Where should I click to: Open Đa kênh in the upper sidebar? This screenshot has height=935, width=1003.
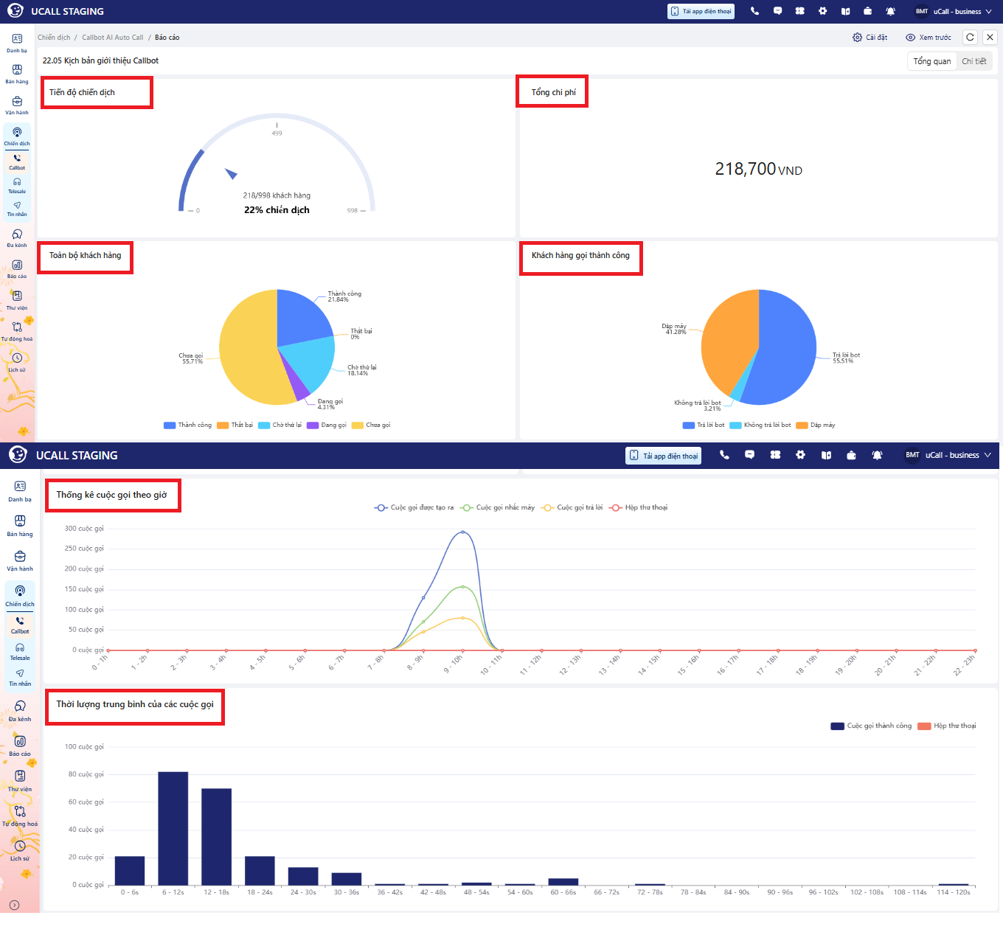(17, 238)
